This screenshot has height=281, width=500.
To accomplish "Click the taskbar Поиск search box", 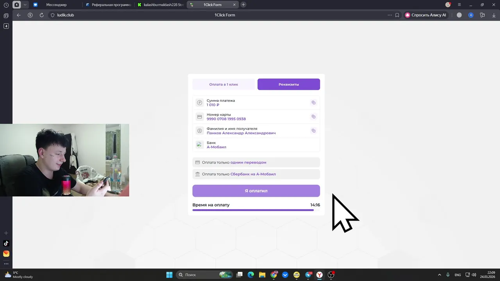I will tap(204, 275).
